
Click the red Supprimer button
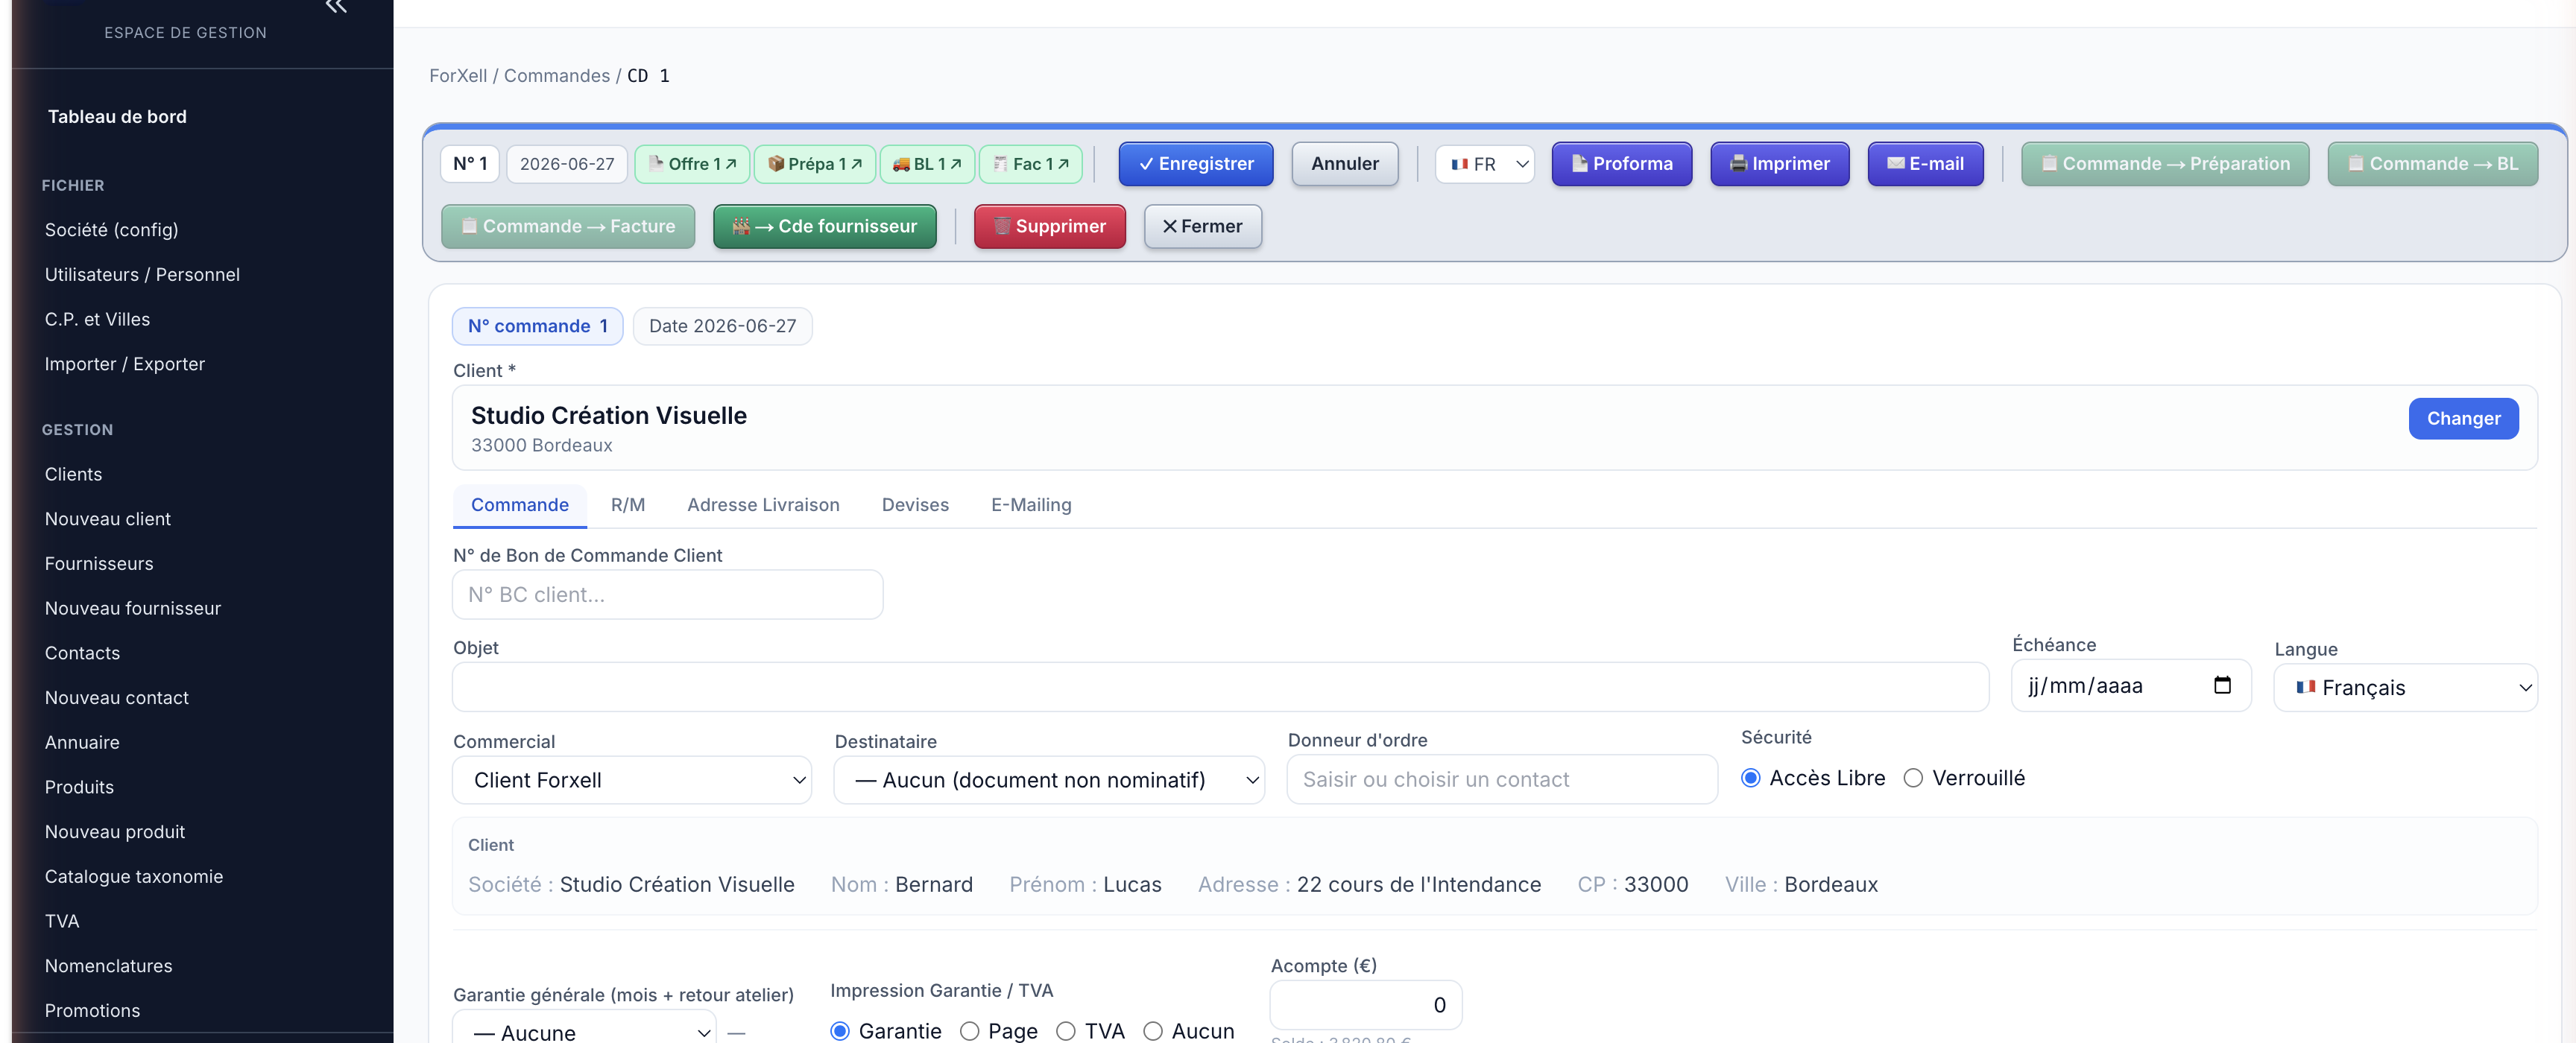click(x=1050, y=226)
